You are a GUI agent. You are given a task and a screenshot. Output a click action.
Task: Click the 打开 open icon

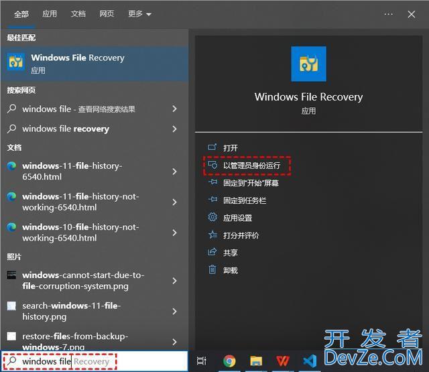coord(212,147)
